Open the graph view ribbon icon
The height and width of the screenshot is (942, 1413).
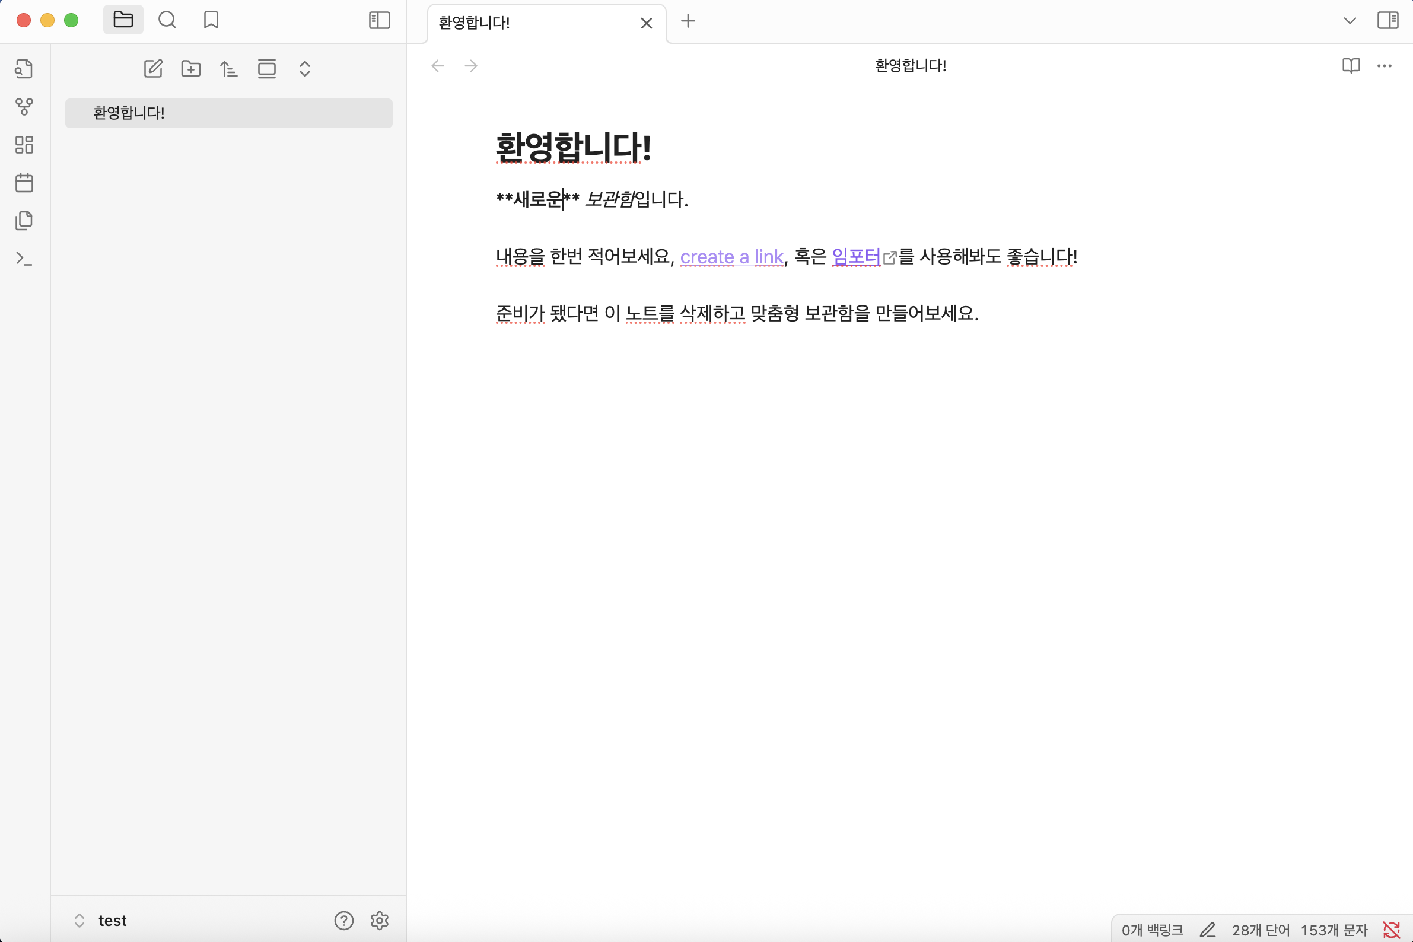pyautogui.click(x=24, y=107)
